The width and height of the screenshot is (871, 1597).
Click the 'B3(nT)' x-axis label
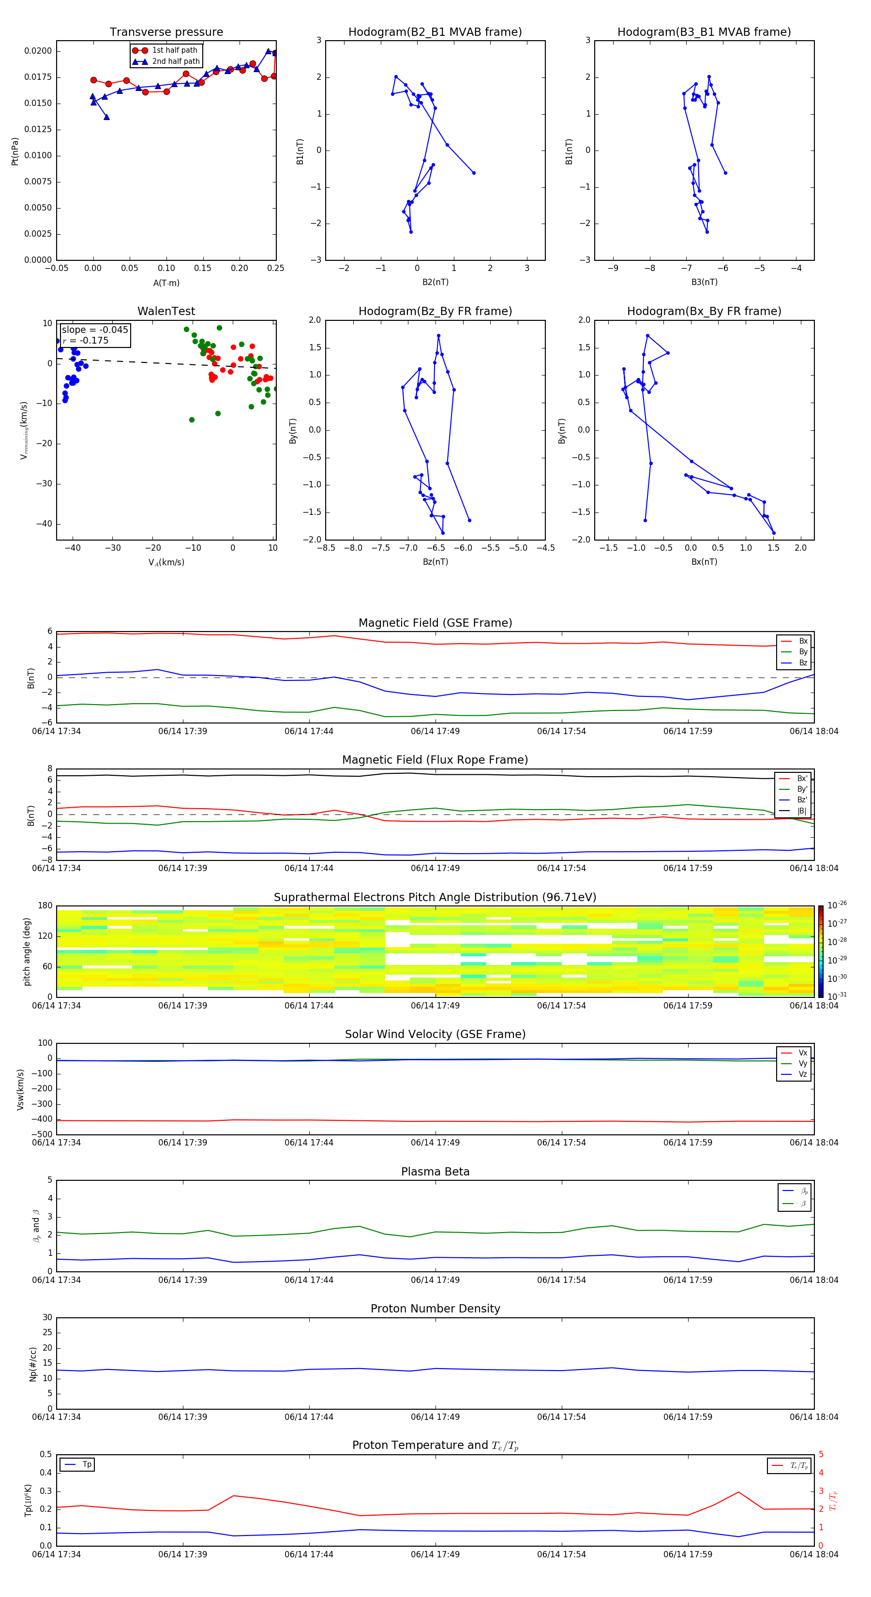click(x=704, y=282)
